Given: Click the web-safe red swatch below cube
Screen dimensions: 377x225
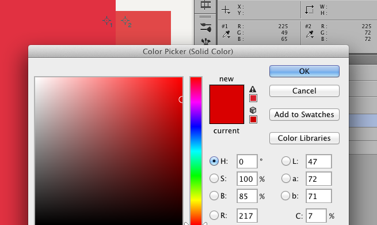Looking at the screenshot, I should pos(253,119).
